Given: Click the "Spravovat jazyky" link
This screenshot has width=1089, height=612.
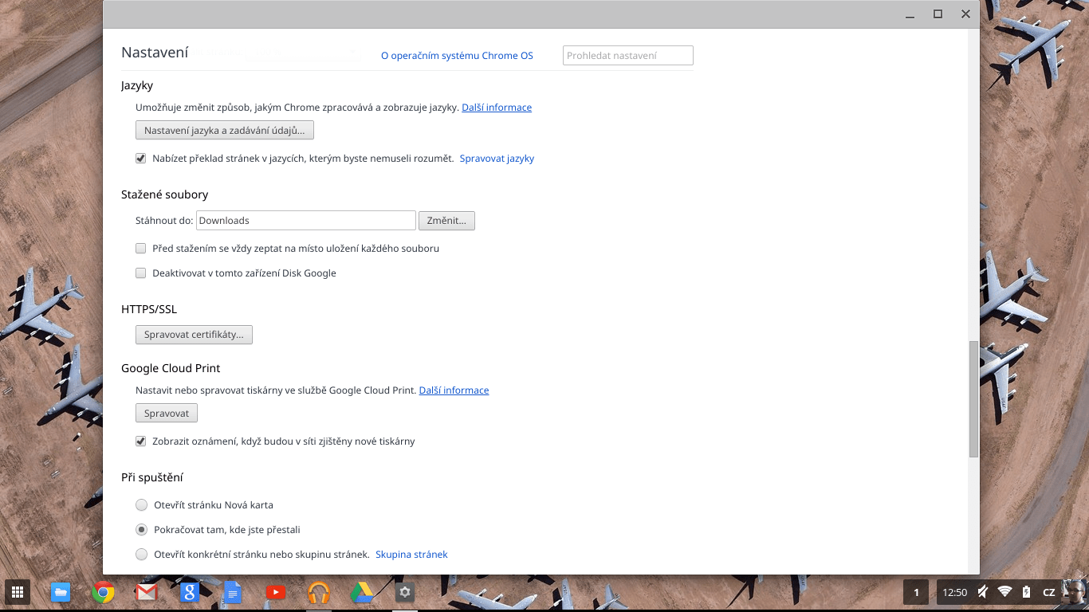Looking at the screenshot, I should [497, 159].
